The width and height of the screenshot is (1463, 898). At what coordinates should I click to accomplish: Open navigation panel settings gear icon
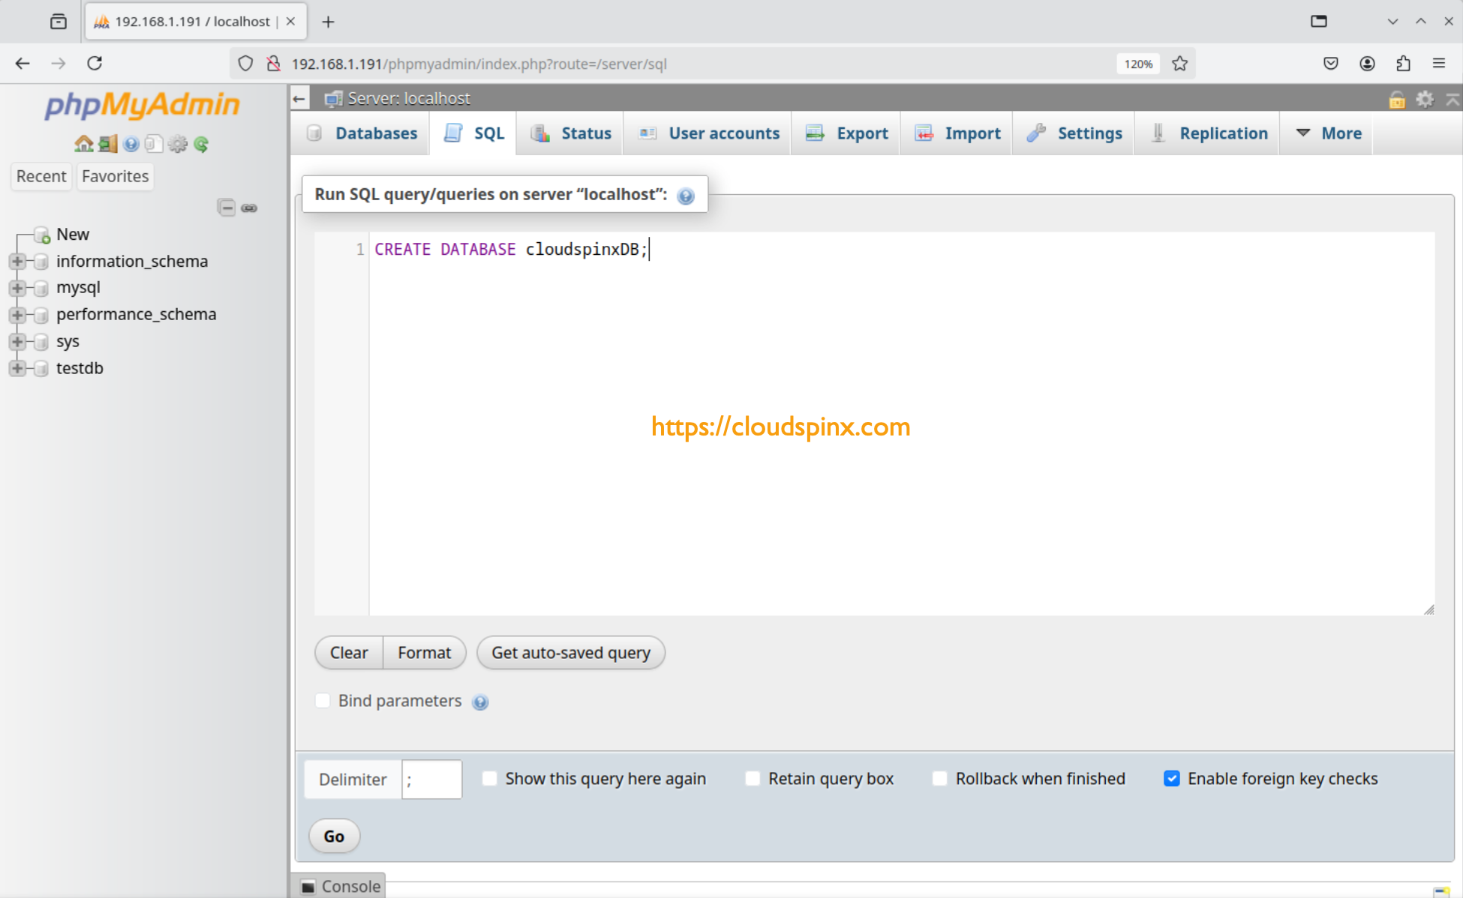click(x=178, y=144)
